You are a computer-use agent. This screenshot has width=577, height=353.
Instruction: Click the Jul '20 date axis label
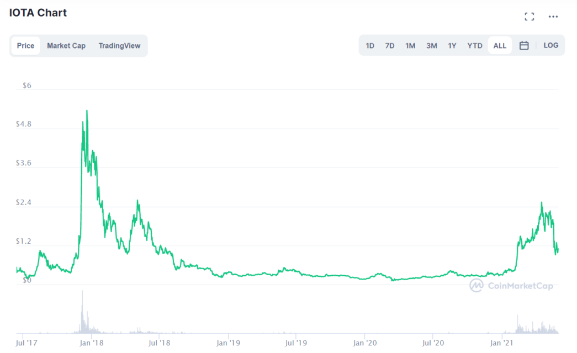(433, 343)
